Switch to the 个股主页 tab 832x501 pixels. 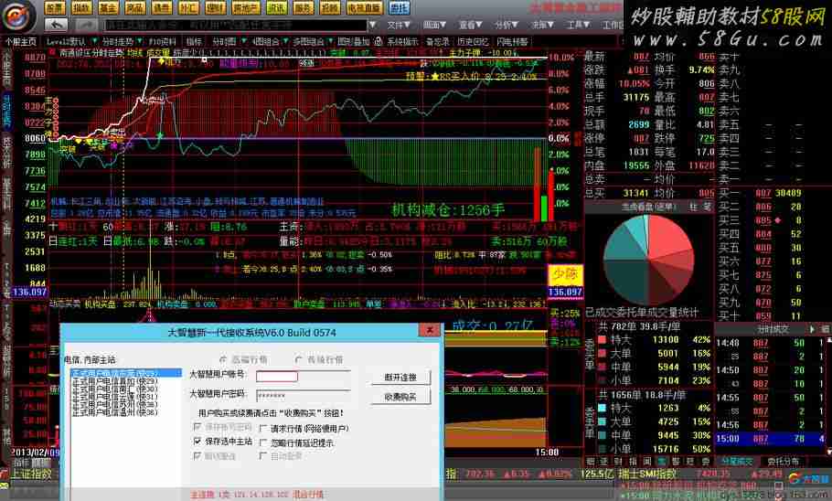coord(20,41)
